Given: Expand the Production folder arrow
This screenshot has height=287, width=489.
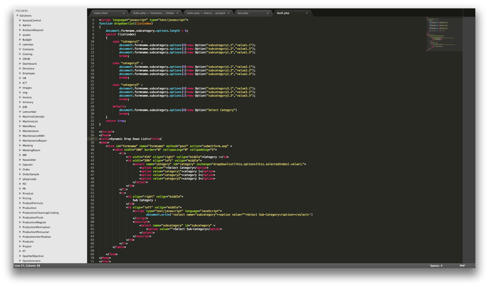Looking at the screenshot, I should (x=20, y=208).
